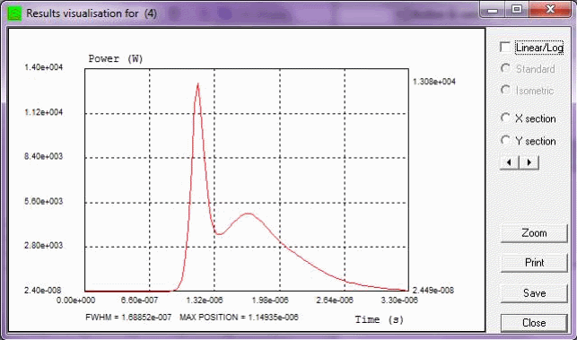Click the peak of the red power curve
The image size is (577, 340).
pyautogui.click(x=198, y=84)
